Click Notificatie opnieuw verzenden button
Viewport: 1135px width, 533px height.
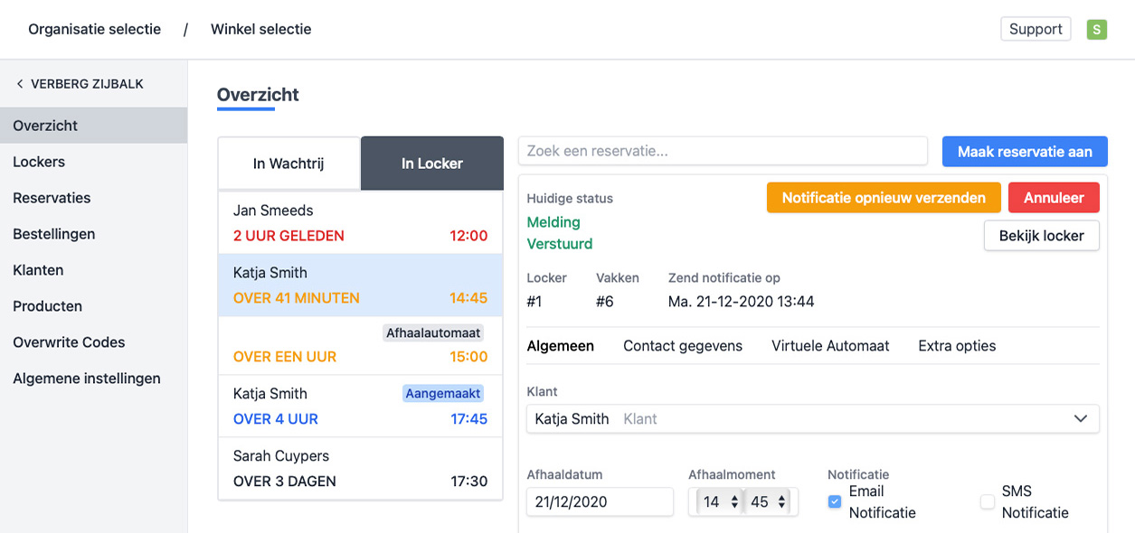coord(883,198)
